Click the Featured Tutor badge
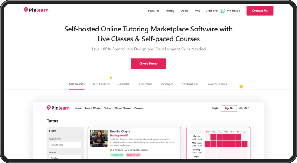 click(x=133, y=155)
